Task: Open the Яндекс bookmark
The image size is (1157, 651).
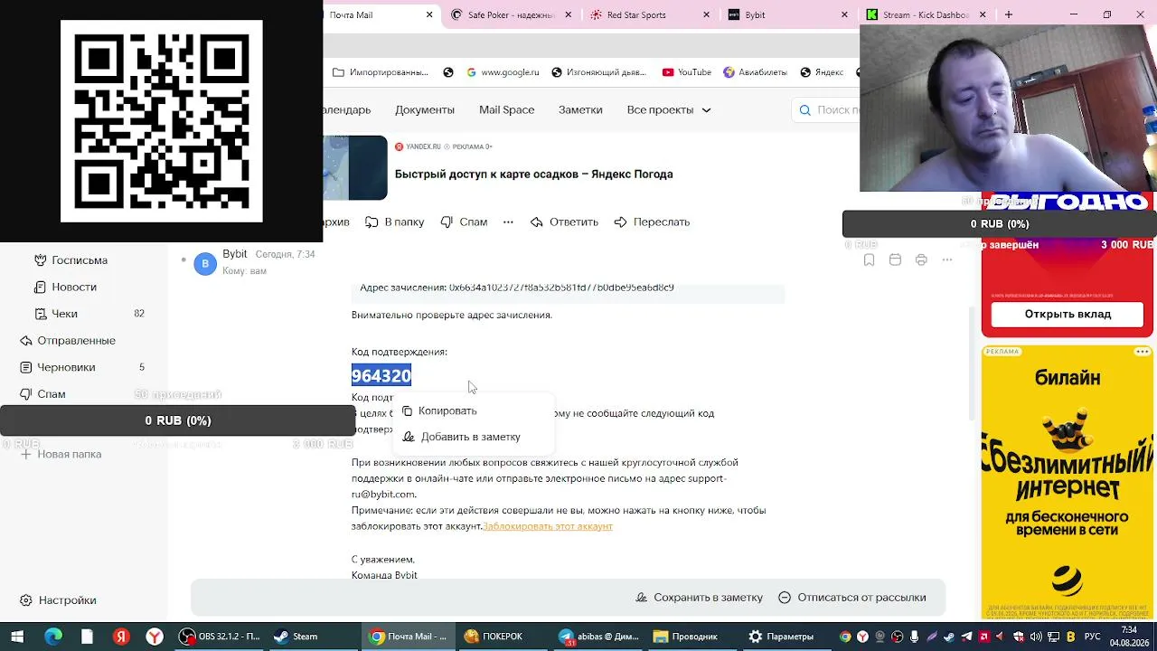Action: click(x=822, y=72)
